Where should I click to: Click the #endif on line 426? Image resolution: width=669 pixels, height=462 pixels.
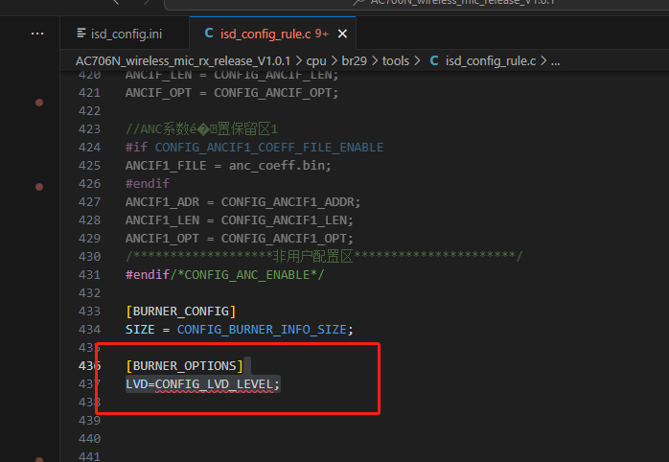click(148, 183)
